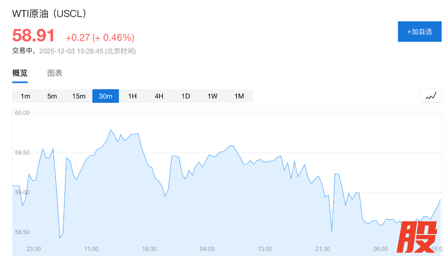Click the 13:00 time axis label
Viewport: 446px width, 261px height.
[265, 249]
